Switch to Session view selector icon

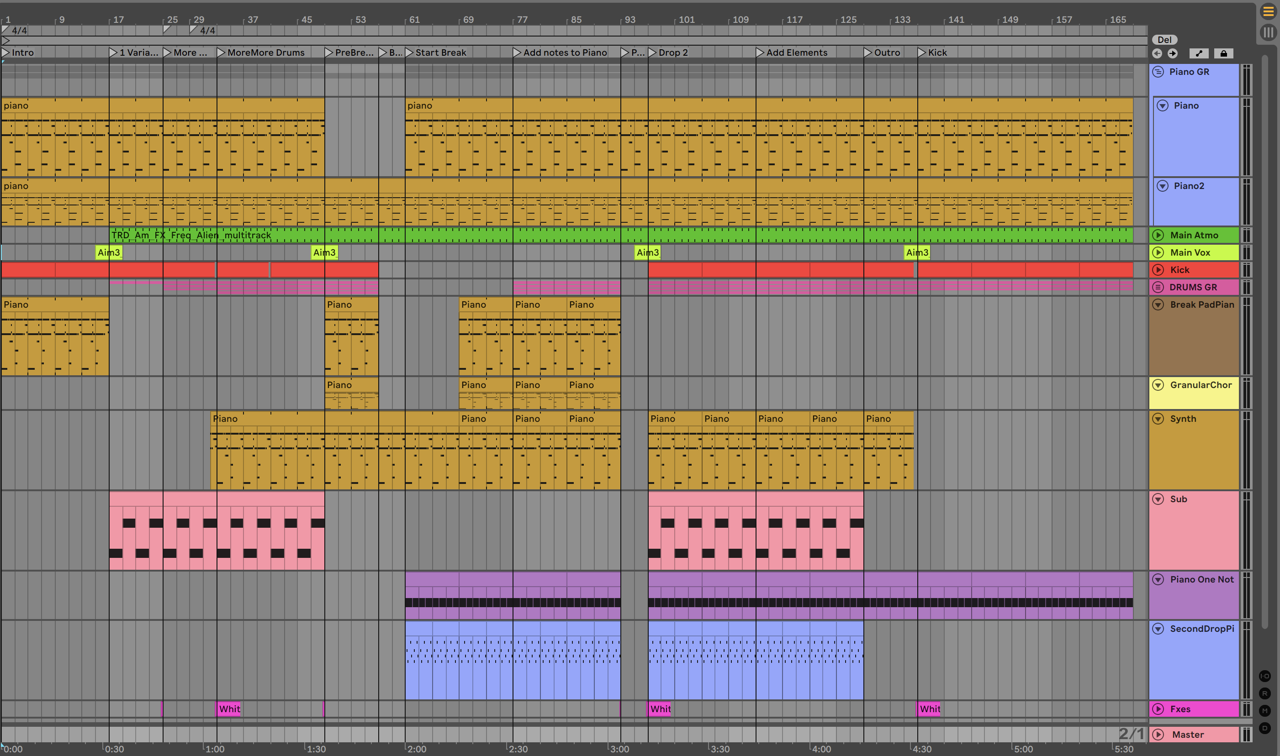[1268, 32]
